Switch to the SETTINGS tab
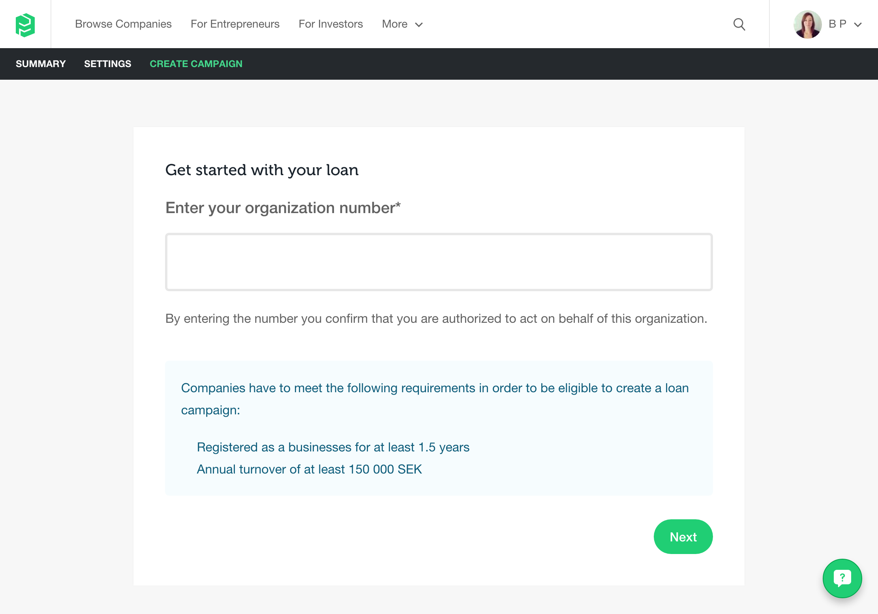Viewport: 878px width, 614px height. coord(107,64)
